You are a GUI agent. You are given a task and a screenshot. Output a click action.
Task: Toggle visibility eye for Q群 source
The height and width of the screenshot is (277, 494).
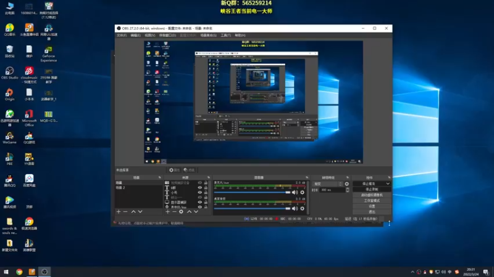pos(199,188)
